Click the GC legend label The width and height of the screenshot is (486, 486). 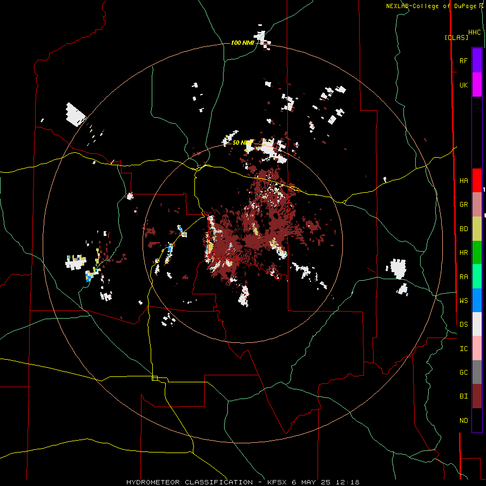tap(463, 373)
